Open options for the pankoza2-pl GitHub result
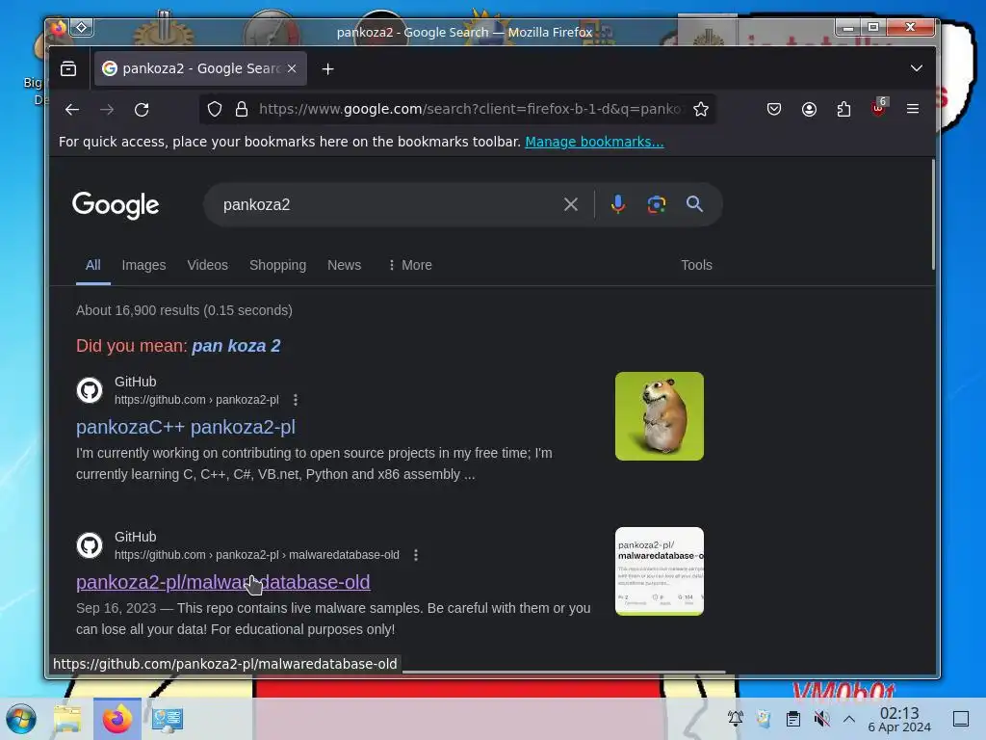The height and width of the screenshot is (740, 986). pos(296,400)
